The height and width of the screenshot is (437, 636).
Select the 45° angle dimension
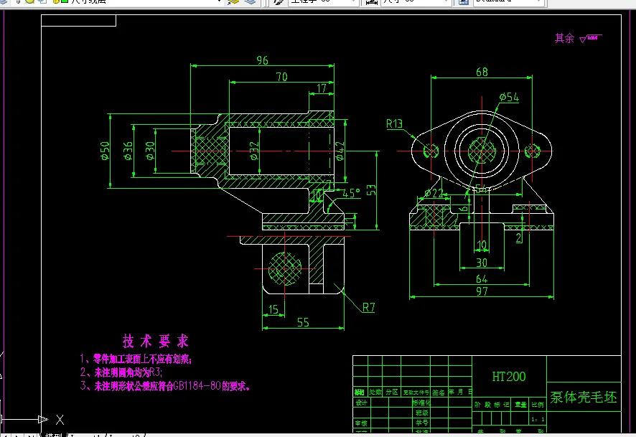point(351,193)
